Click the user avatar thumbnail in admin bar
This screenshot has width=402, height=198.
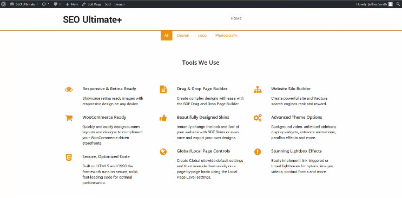(x=391, y=4)
